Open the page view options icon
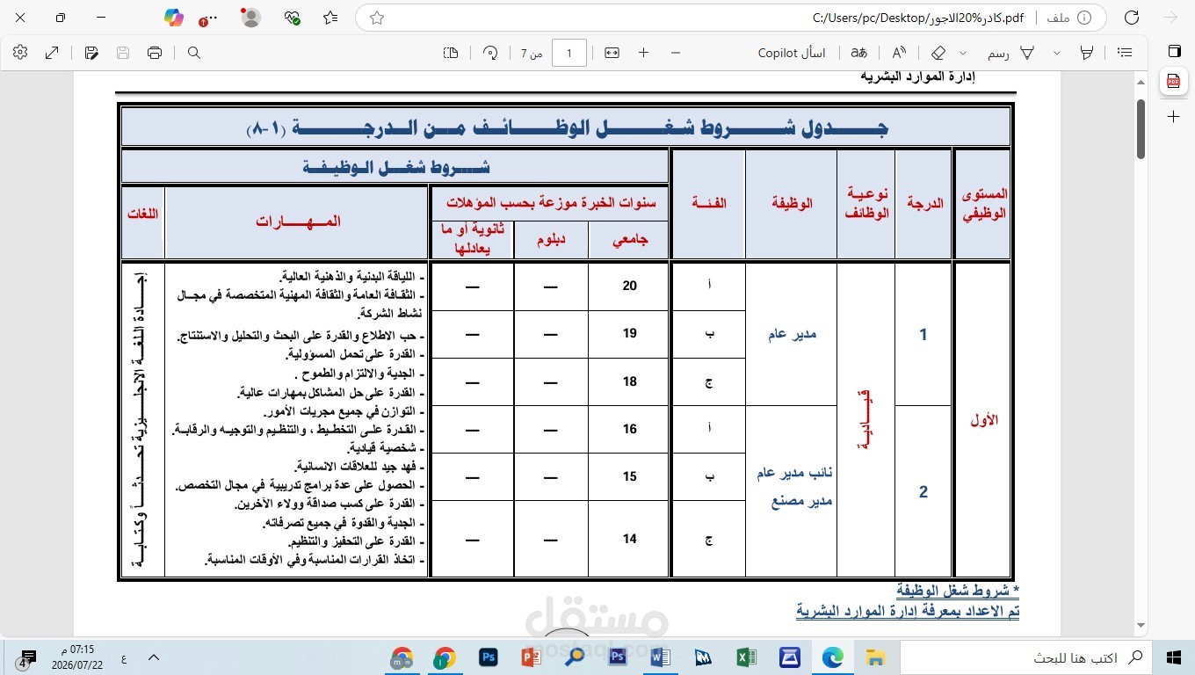1195x675 pixels. pyautogui.click(x=451, y=53)
